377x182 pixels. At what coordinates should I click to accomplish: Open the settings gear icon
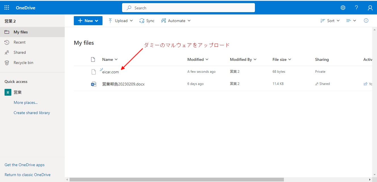(343, 8)
